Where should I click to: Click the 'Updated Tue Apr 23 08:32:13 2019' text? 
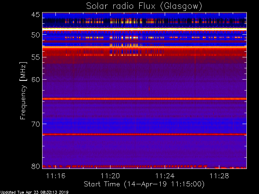click(x=34, y=192)
